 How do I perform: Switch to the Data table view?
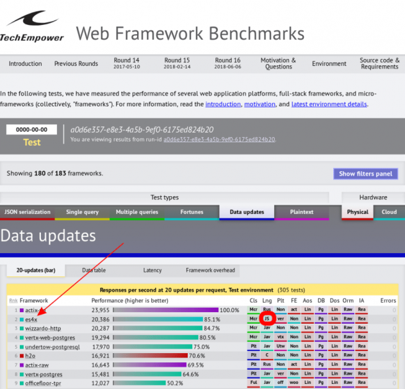pos(94,270)
